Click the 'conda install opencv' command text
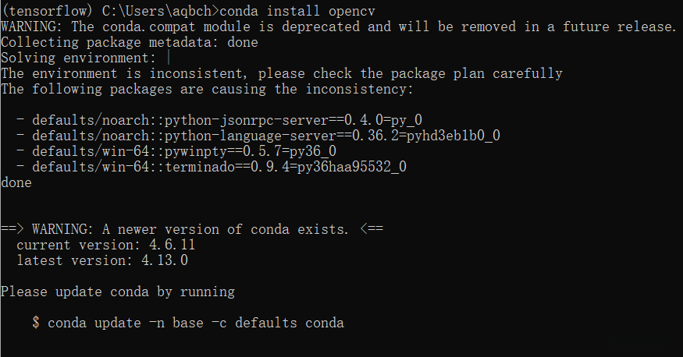The height and width of the screenshot is (357, 683). pos(282,11)
